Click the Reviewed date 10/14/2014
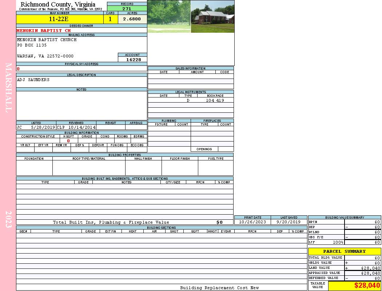 (x=82, y=128)
